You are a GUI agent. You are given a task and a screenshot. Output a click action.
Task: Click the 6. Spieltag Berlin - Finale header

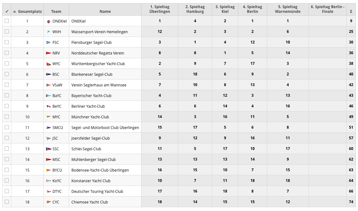click(327, 9)
